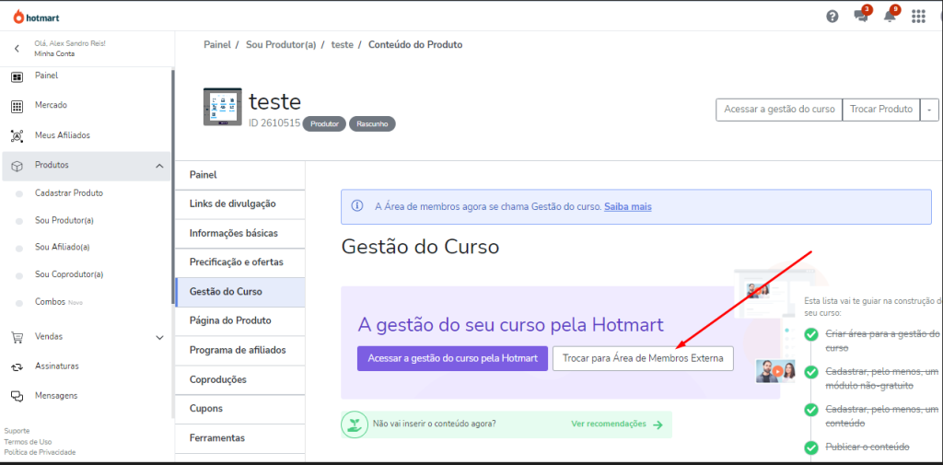
Task: Click the Produtos box icon
Action: click(x=17, y=166)
